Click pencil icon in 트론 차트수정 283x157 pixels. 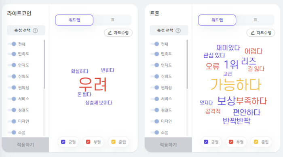(x=253, y=33)
